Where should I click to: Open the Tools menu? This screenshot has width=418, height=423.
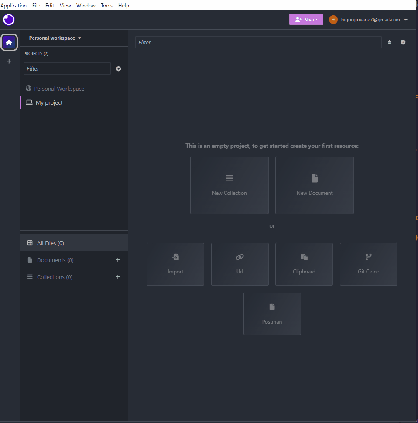[106, 6]
